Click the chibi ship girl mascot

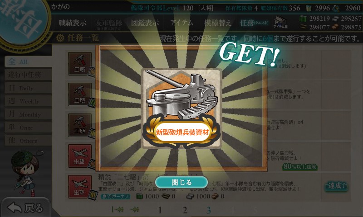pyautogui.click(x=26, y=173)
